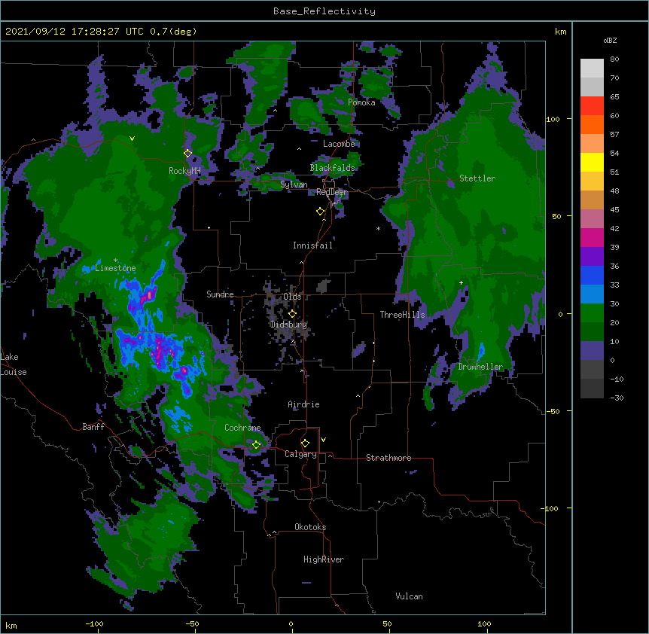Click the Sylvan label
Screen dimensions: 649x634
(294, 184)
